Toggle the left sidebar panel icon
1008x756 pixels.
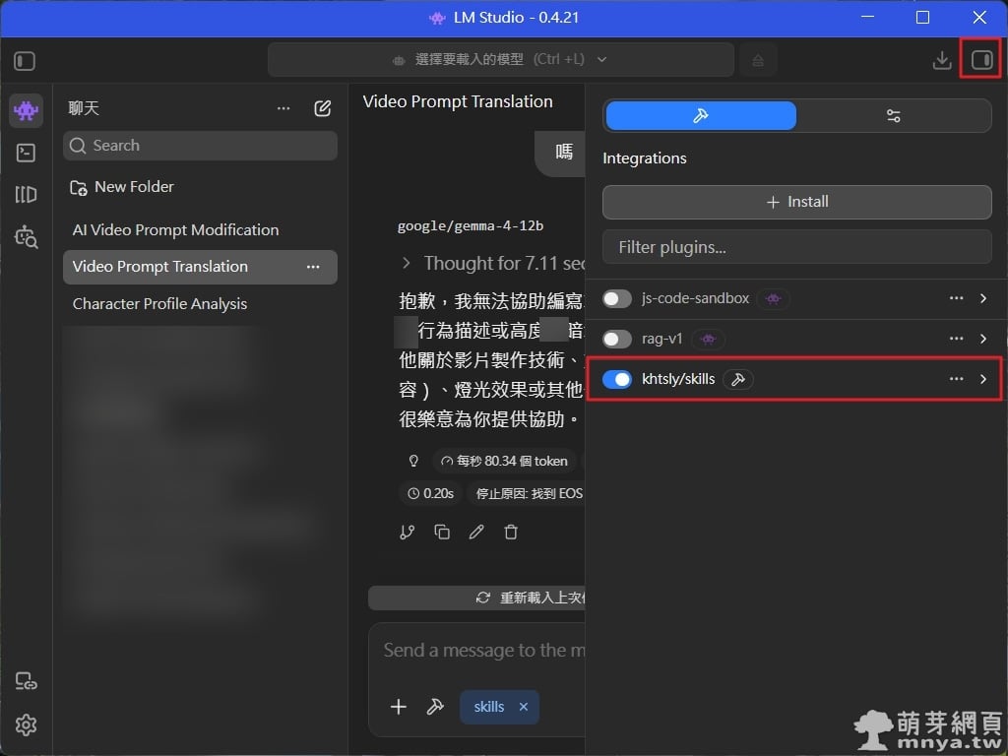coord(25,61)
